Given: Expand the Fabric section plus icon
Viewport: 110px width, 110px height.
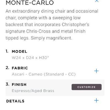Looking at the screenshot, I should 97,71.
